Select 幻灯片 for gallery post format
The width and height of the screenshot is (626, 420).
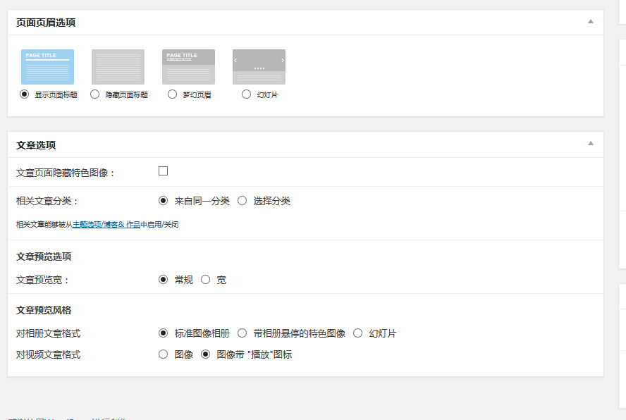358,333
